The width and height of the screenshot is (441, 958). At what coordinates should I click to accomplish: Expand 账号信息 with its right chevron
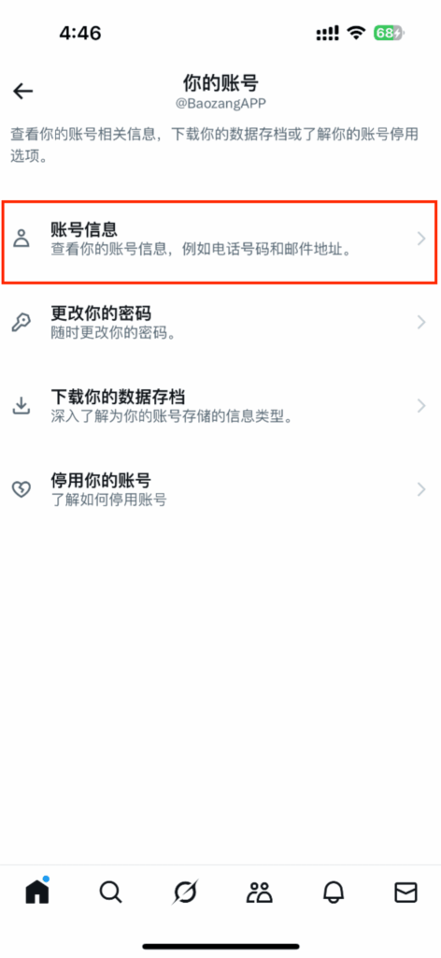[x=420, y=239]
